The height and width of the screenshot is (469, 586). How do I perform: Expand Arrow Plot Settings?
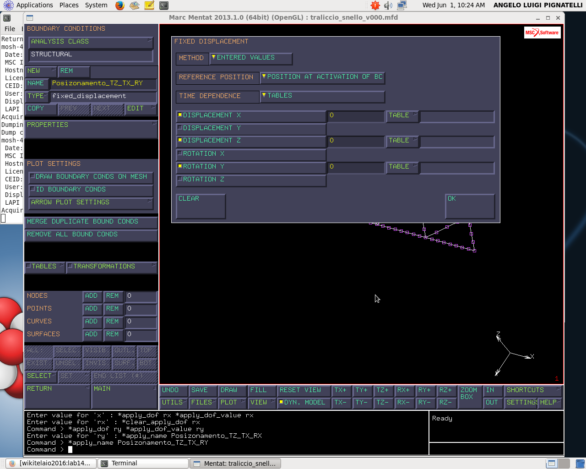pos(91,203)
